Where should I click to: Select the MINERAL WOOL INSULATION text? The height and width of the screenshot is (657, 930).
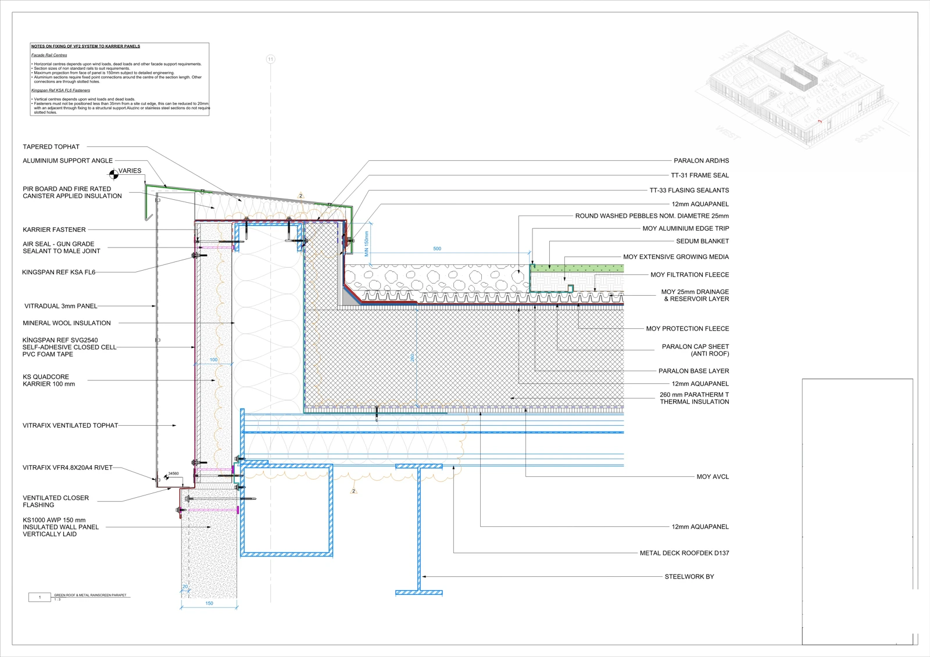click(66, 323)
